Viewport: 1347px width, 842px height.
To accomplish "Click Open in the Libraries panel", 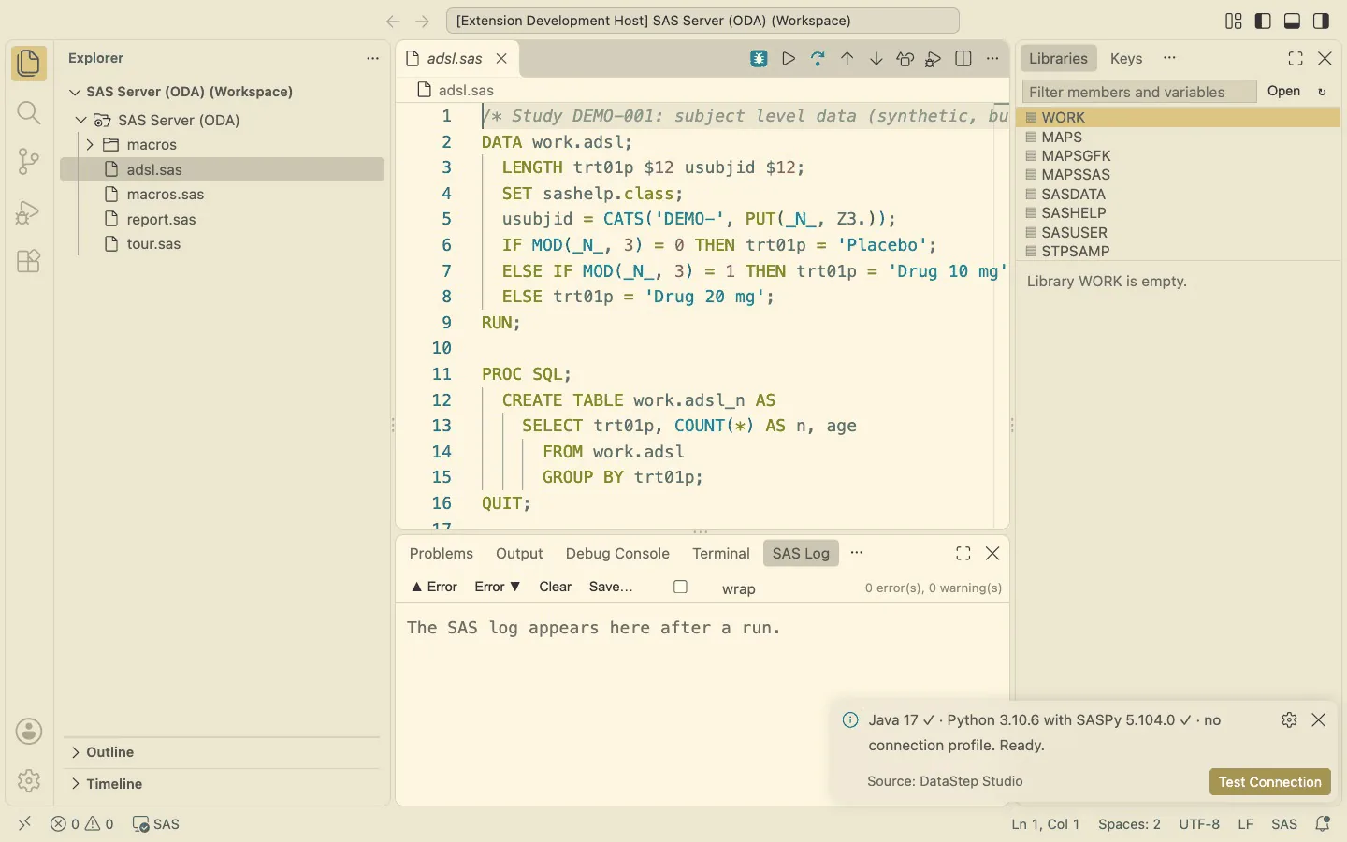I will pyautogui.click(x=1283, y=91).
